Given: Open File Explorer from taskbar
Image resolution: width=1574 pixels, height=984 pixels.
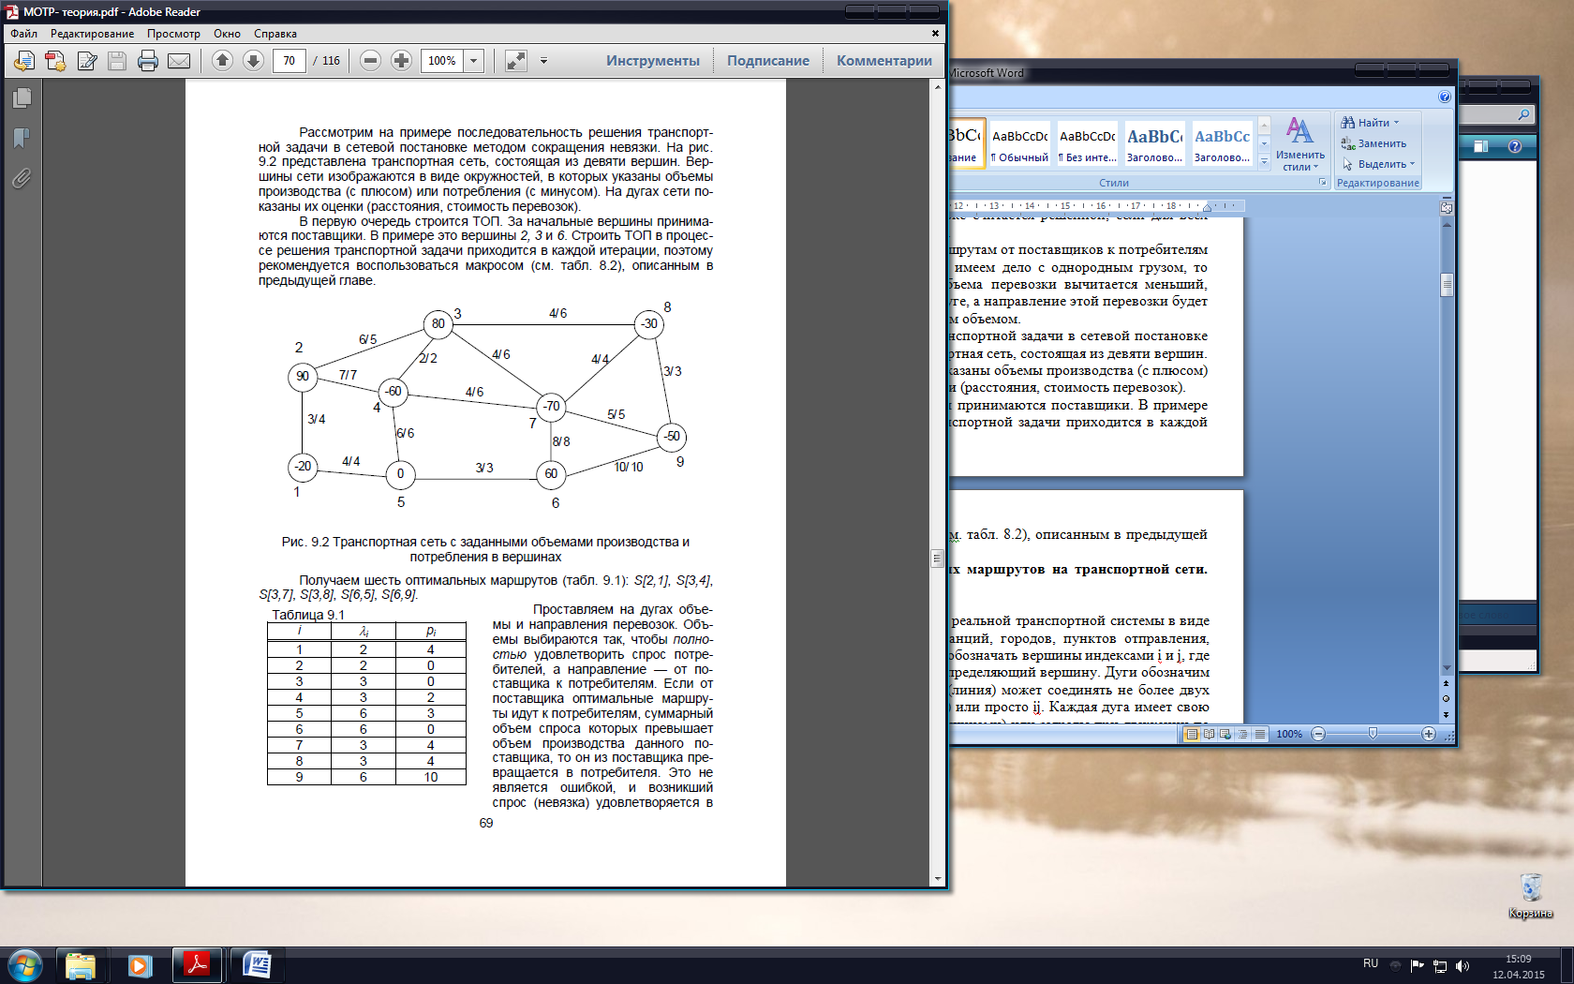Looking at the screenshot, I should [x=81, y=965].
